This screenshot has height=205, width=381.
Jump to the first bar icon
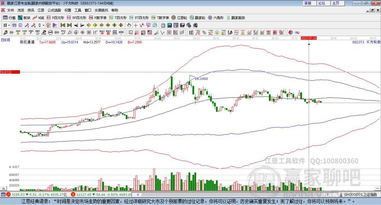click(x=63, y=25)
